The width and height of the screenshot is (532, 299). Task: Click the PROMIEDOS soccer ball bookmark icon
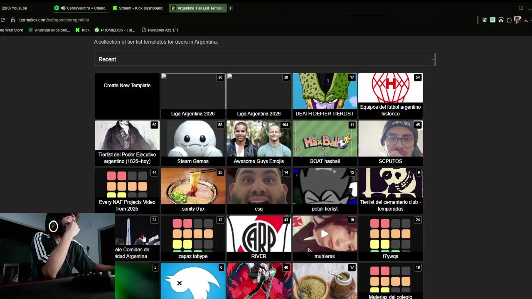point(97,30)
